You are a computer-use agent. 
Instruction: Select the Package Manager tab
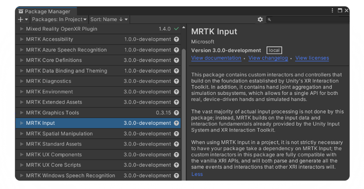46,11
